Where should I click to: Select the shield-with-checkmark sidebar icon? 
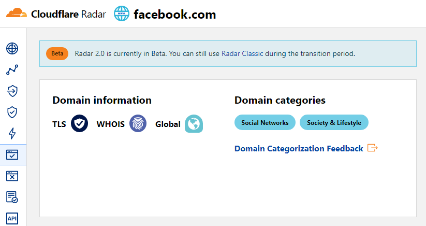12,112
